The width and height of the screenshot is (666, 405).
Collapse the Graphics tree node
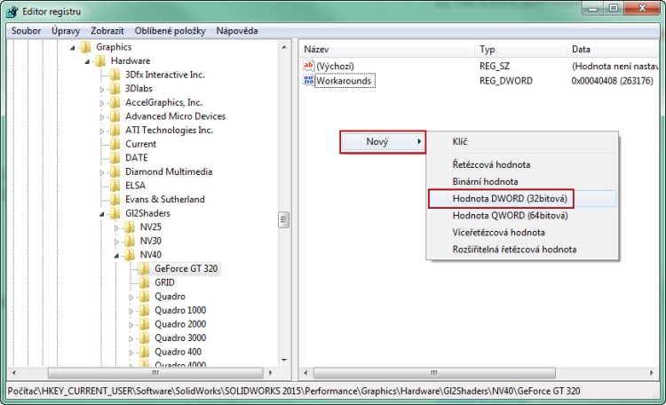click(73, 48)
